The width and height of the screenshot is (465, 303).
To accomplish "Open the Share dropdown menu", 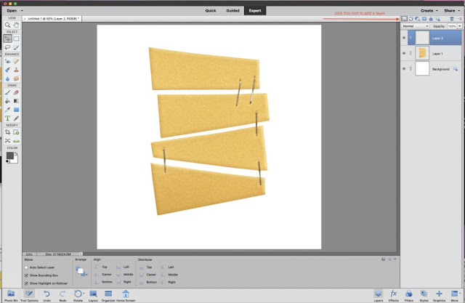I will [452, 11].
